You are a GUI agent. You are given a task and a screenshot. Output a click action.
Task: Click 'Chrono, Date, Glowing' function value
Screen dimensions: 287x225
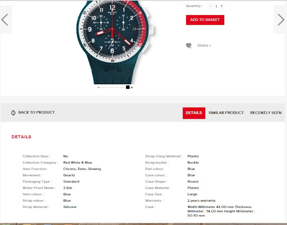pos(82,169)
